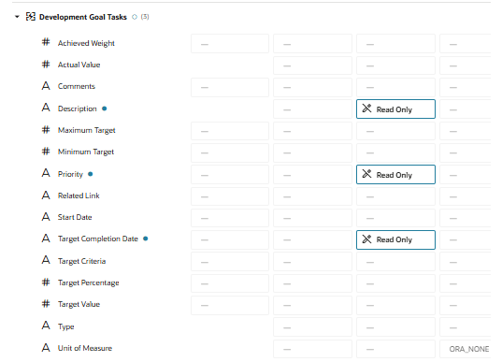Click the text type icon for Related Link
This screenshot has width=502, height=362.
pyautogui.click(x=46, y=195)
